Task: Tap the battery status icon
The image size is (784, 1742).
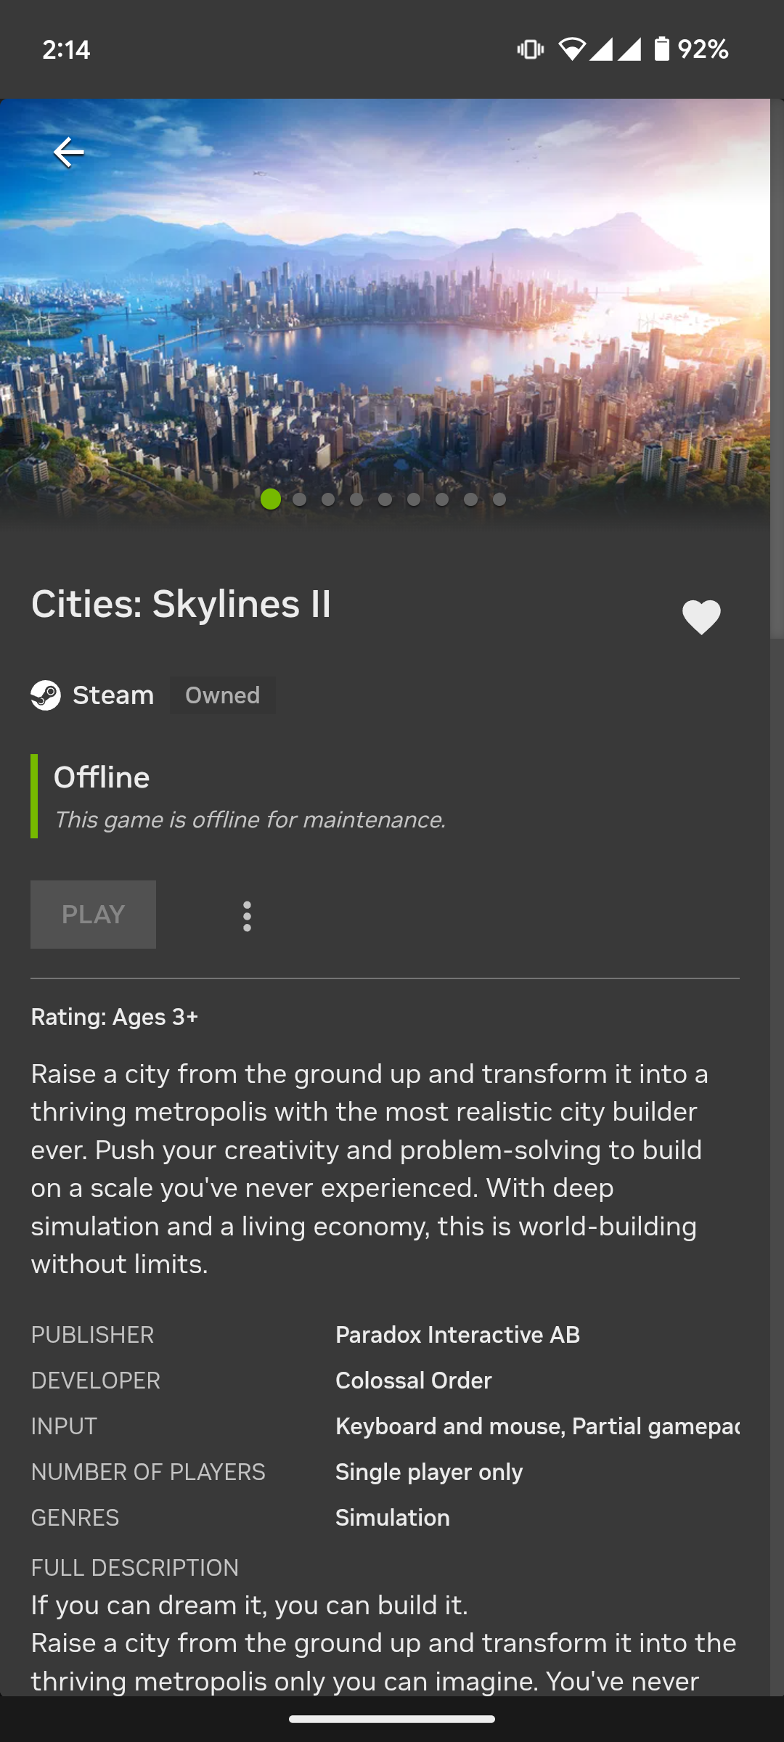Action: (x=661, y=49)
